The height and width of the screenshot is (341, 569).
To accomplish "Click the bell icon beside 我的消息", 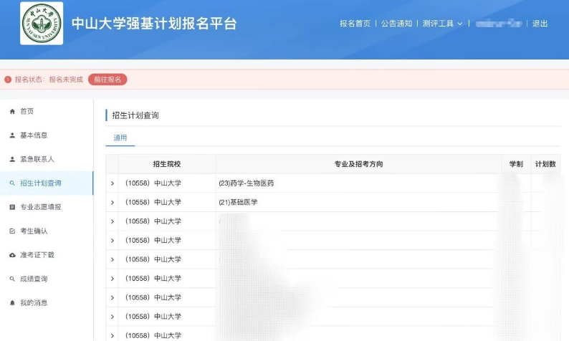I will click(x=12, y=303).
